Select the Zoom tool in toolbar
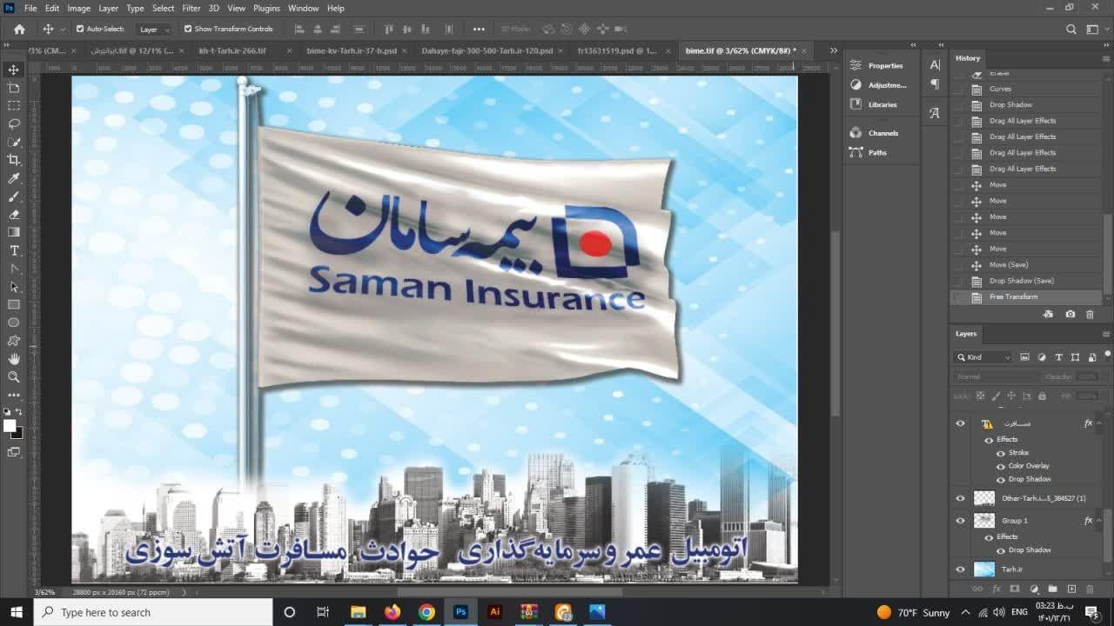 click(x=14, y=376)
